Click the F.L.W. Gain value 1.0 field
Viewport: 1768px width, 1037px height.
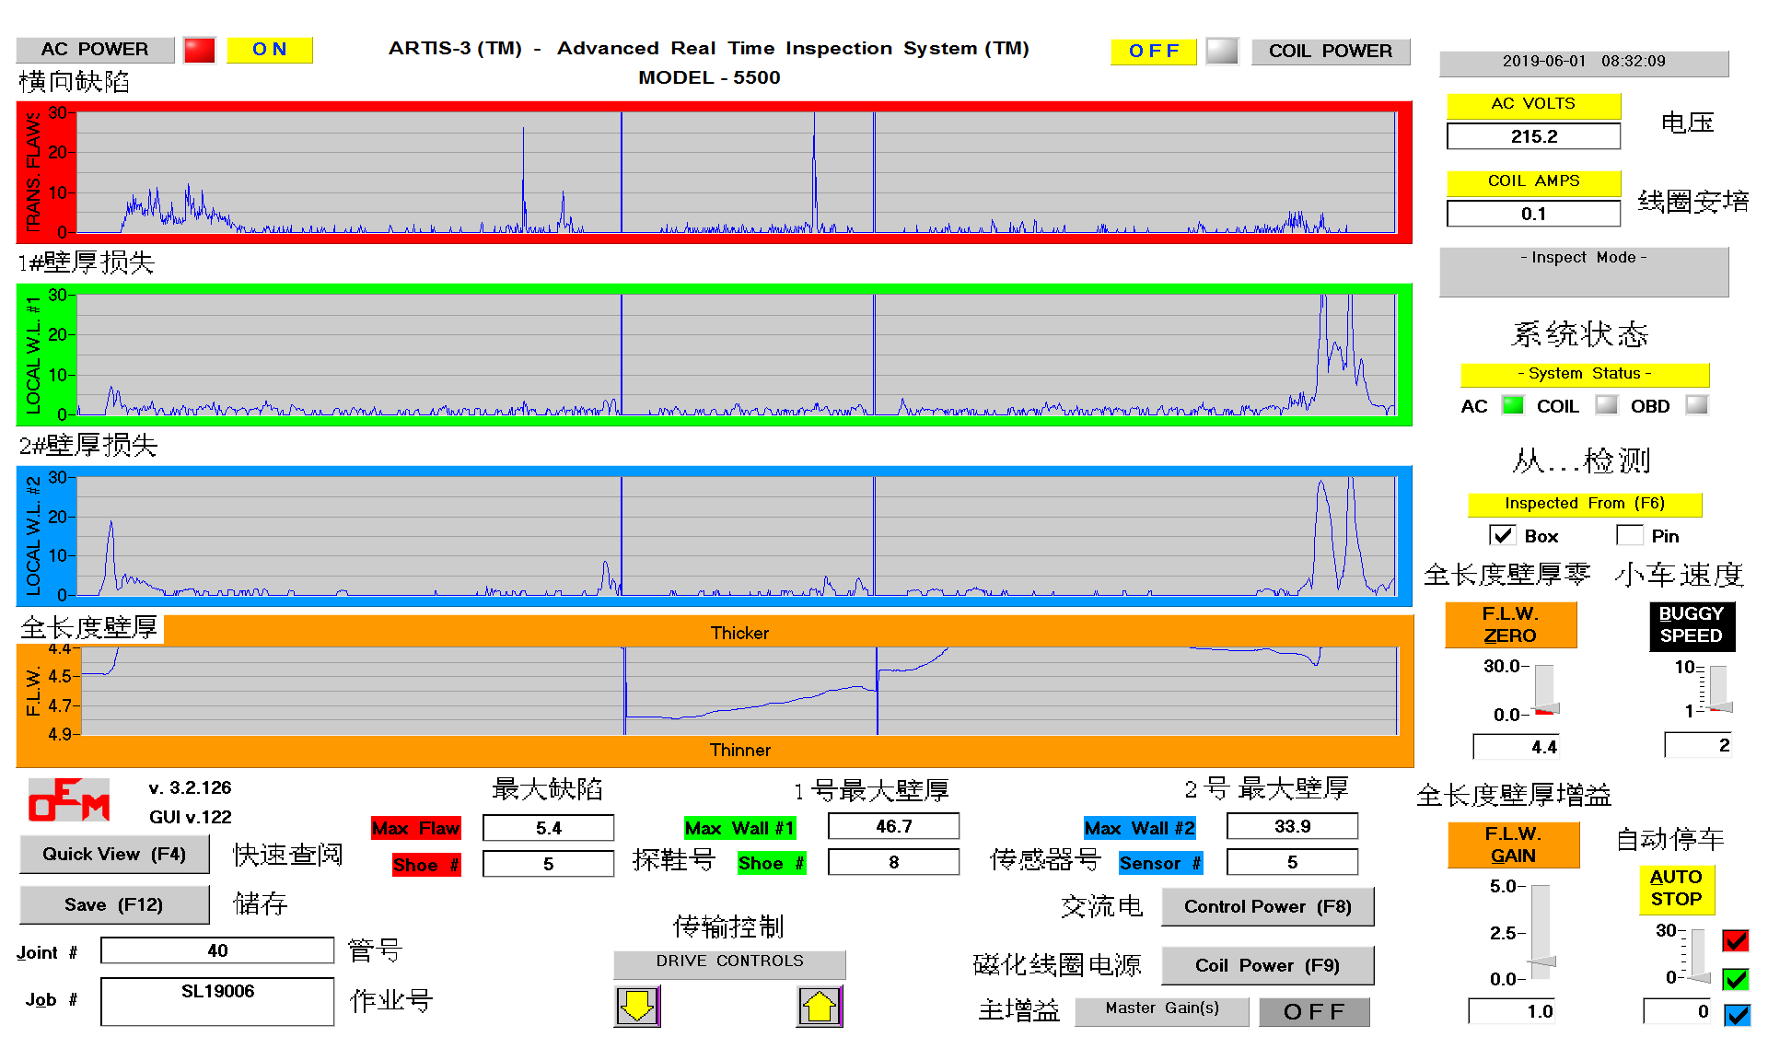pyautogui.click(x=1512, y=1011)
